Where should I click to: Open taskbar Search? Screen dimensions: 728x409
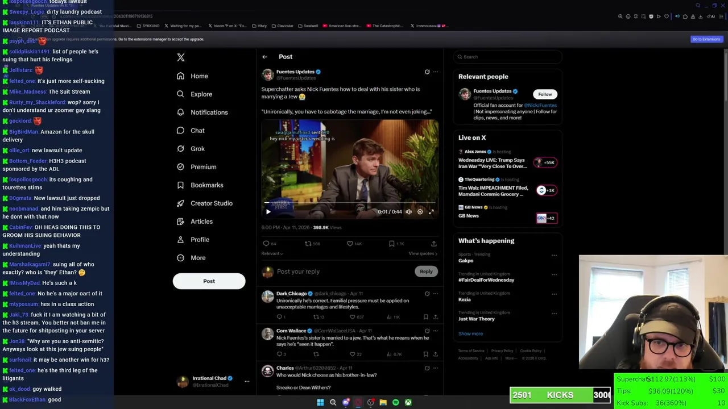[x=333, y=403]
